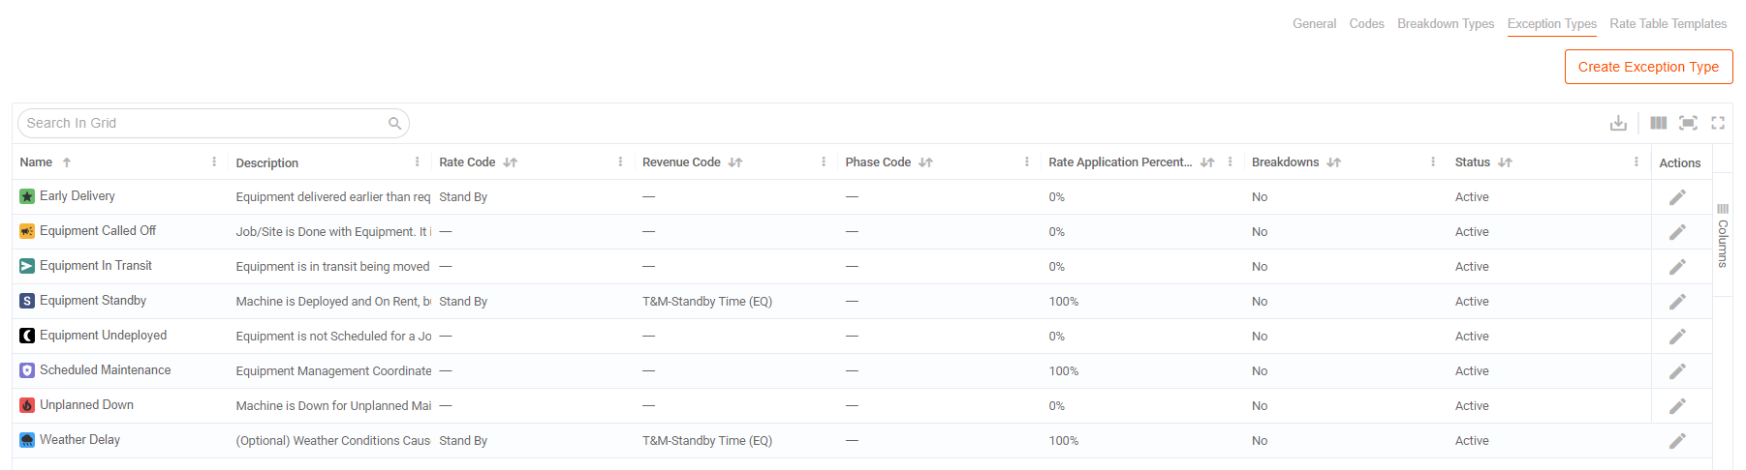Image resolution: width=1746 pixels, height=470 pixels.
Task: Toggle sort on Status column
Action: click(x=1505, y=162)
